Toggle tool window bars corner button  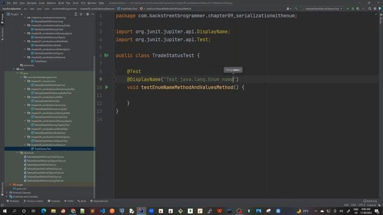(x=2, y=205)
